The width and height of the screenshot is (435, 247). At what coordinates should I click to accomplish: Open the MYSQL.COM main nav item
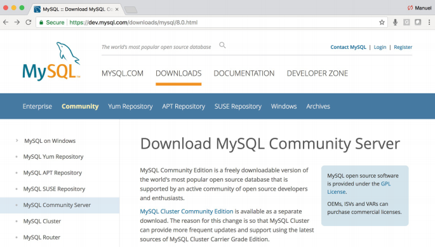point(123,73)
